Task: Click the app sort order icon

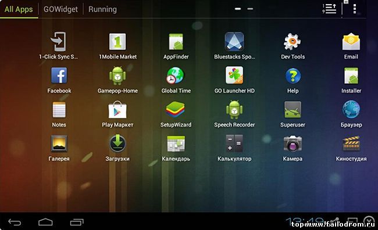Action: click(x=329, y=9)
